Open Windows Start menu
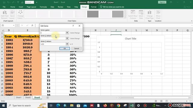The image size is (193, 108). (x=3, y=105)
